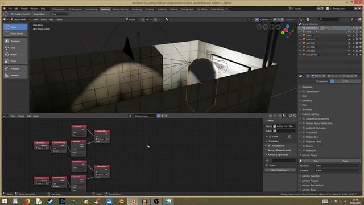
Task: Choose the Scale tool
Action: tap(15, 61)
